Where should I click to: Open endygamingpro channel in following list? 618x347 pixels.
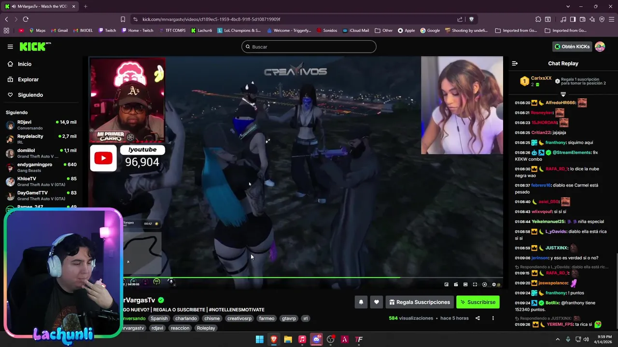tap(41, 167)
